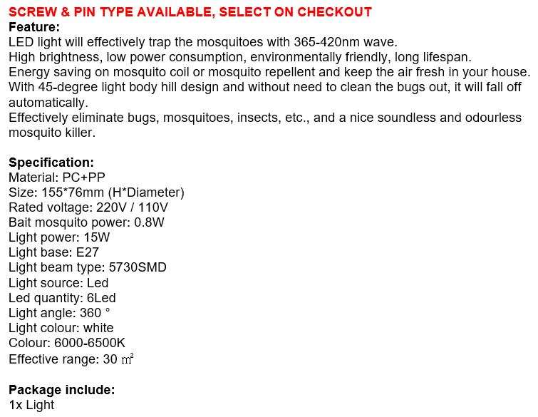Screen dimensions: 538x417
Task: Click the bold Package include: heading
Action: tap(61, 390)
